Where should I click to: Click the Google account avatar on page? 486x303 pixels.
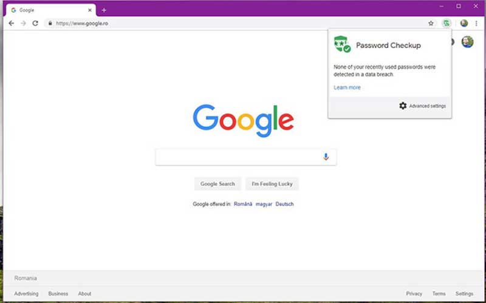(x=467, y=42)
